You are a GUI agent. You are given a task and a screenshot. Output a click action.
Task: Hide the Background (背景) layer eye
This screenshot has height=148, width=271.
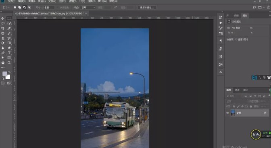click(227, 113)
